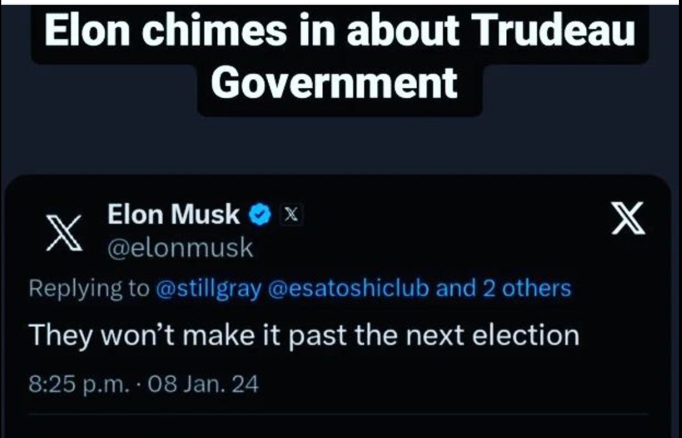
Task: Click the word "about" in the headline
Action: tap(403, 31)
